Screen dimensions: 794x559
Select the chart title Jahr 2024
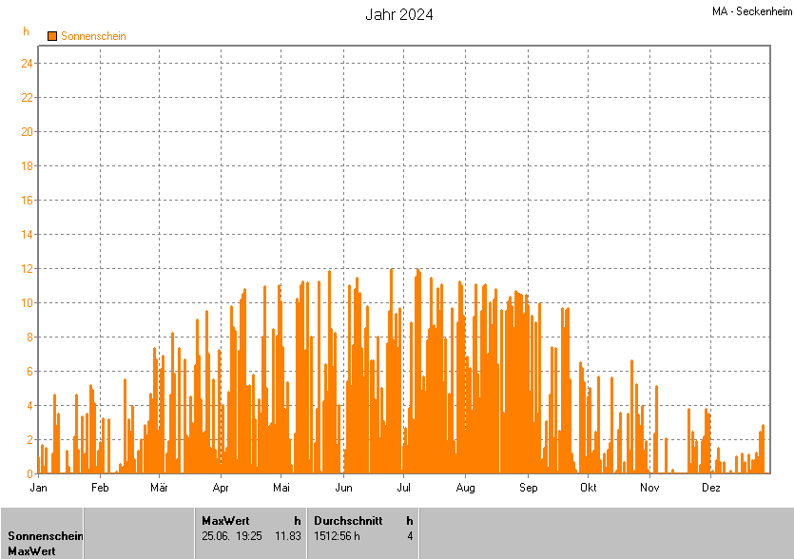coord(399,14)
